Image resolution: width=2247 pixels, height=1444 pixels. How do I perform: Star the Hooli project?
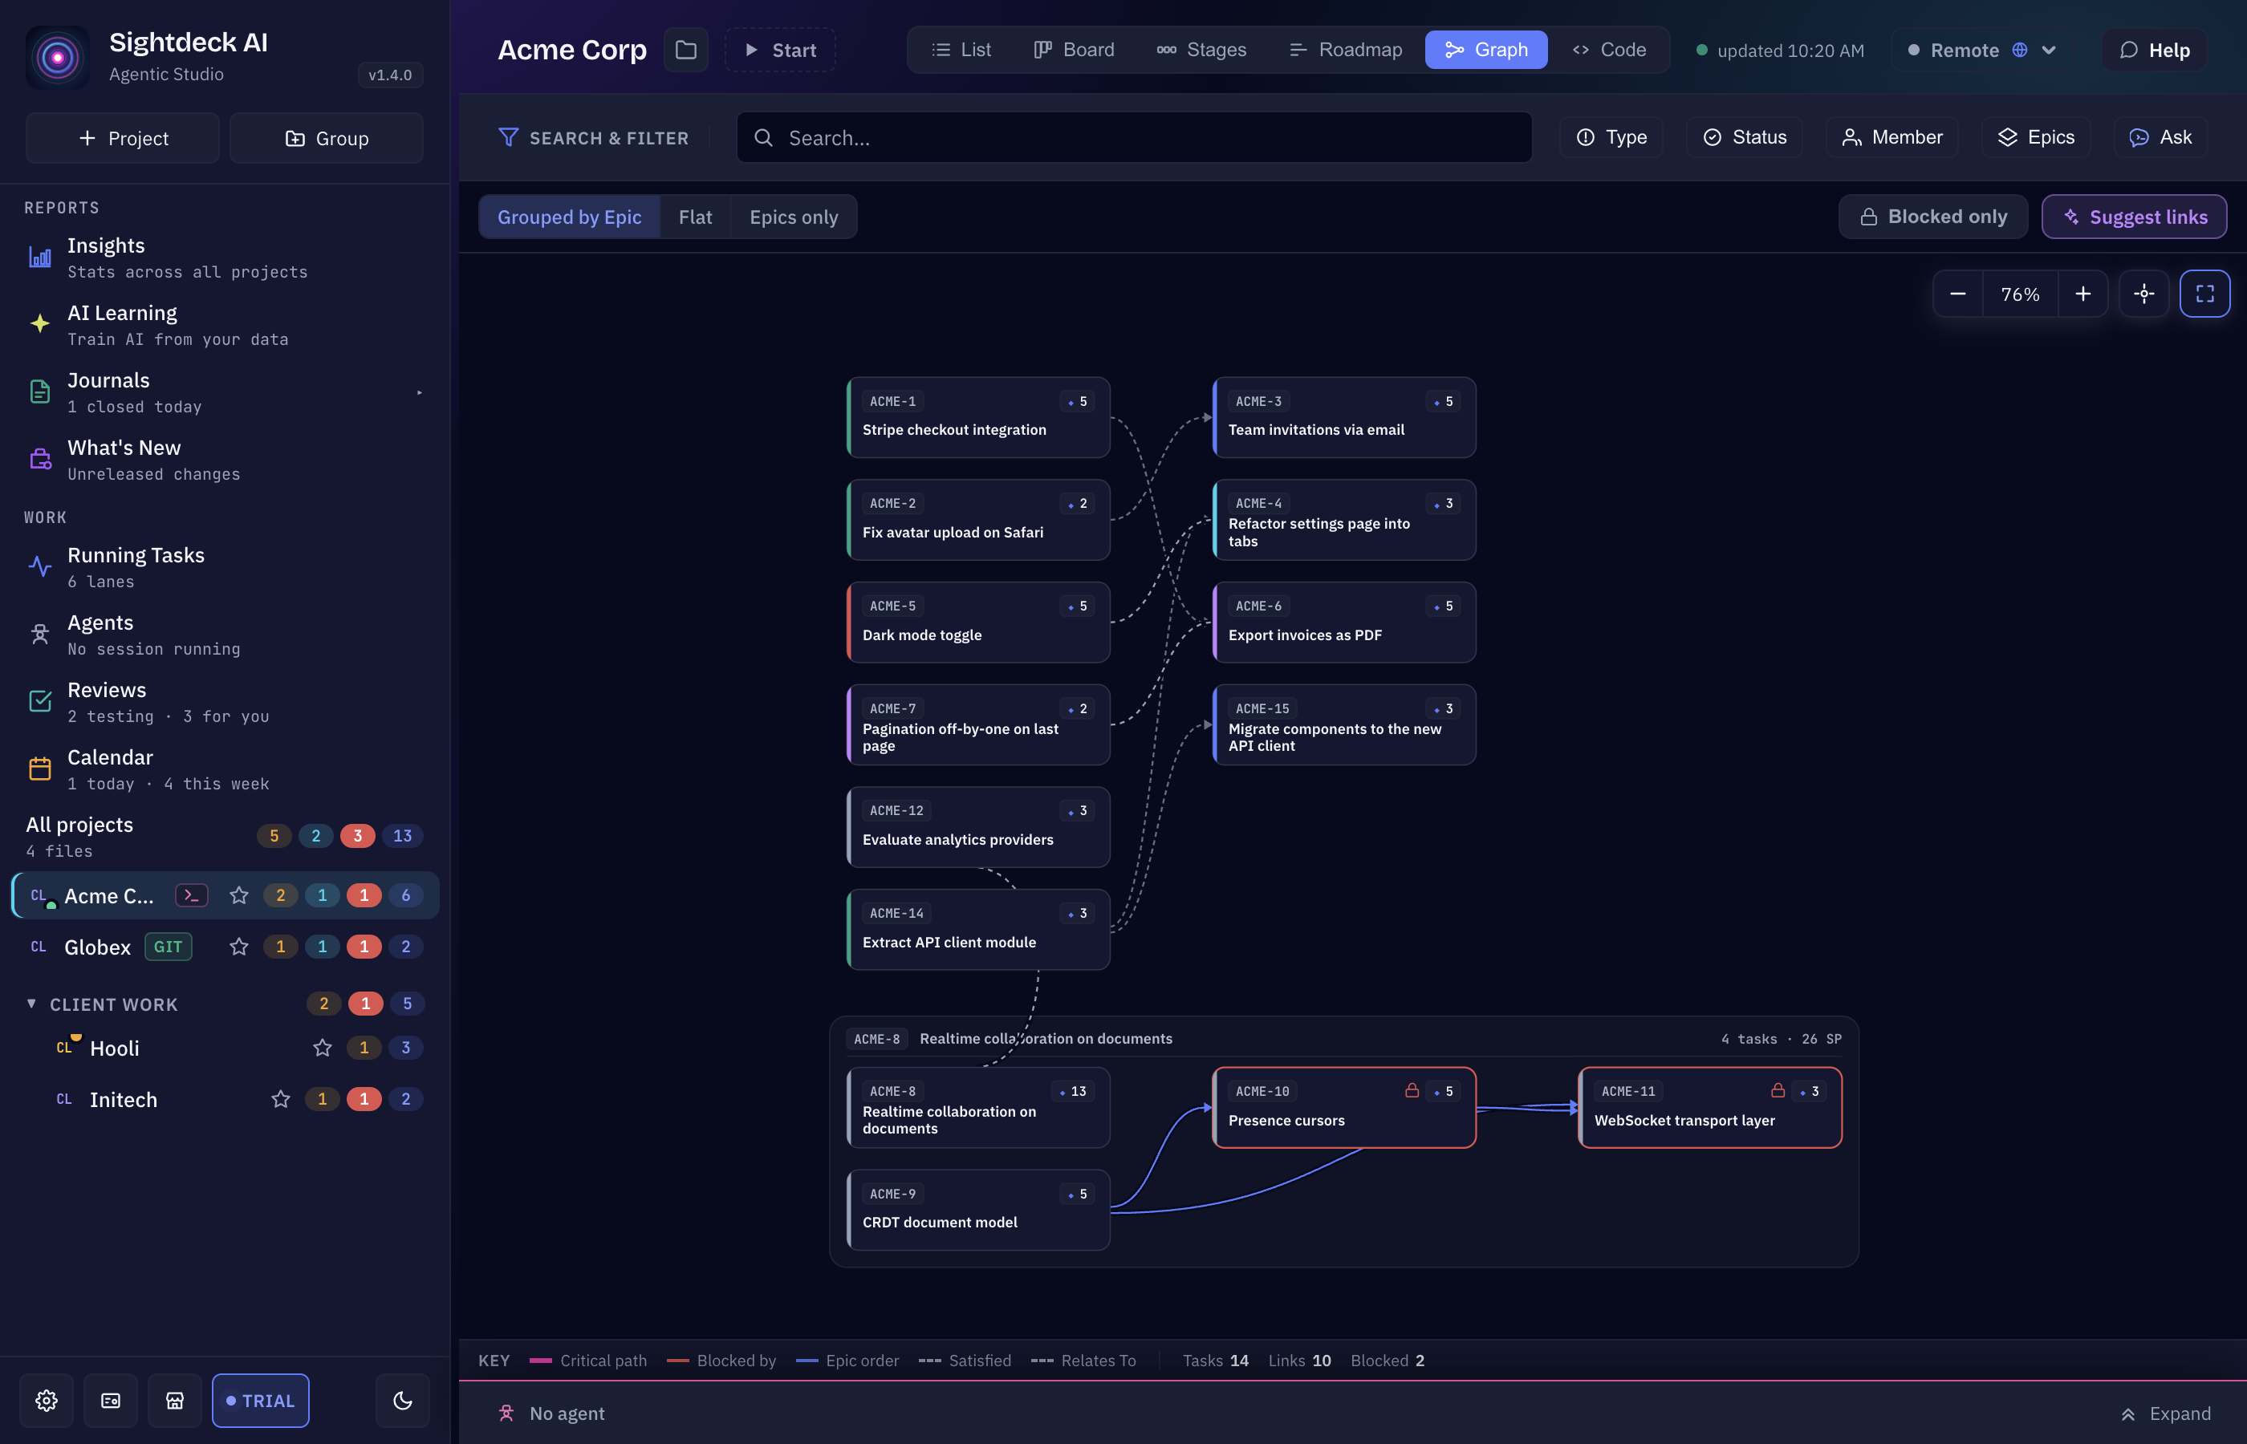[323, 1048]
